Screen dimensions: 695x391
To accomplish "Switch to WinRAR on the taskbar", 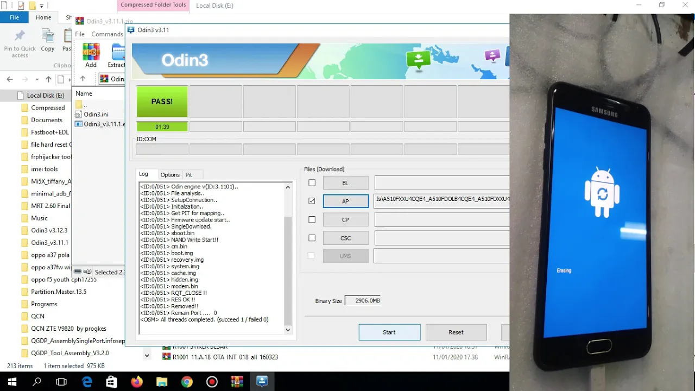I will (x=237, y=382).
